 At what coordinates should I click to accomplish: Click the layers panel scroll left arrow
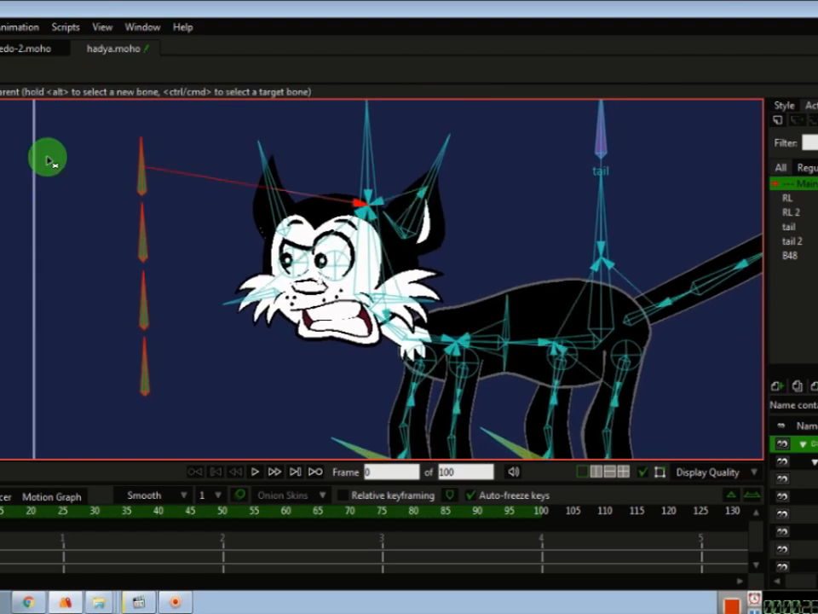tap(777, 581)
